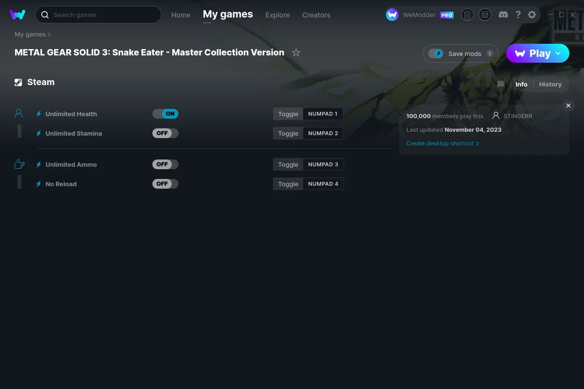The width and height of the screenshot is (584, 389).
Task: Click the 100,000 members play this text
Action: (x=445, y=116)
